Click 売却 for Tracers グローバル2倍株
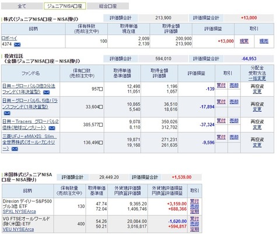Image resolution: width=280 pixels, height=240 pixels. 234,121
